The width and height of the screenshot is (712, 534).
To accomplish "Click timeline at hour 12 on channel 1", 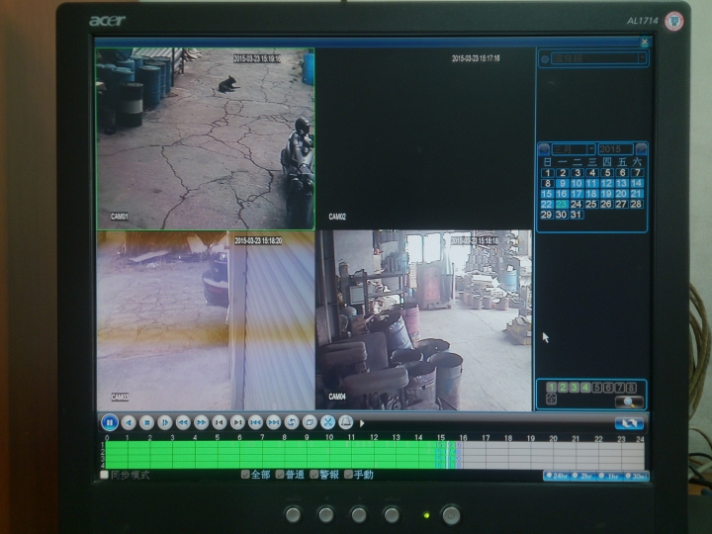I will (374, 445).
